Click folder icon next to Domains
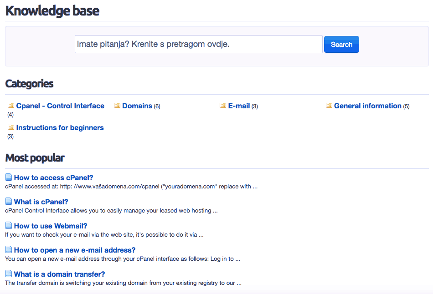Viewport: 433px width, 294px height. point(117,105)
